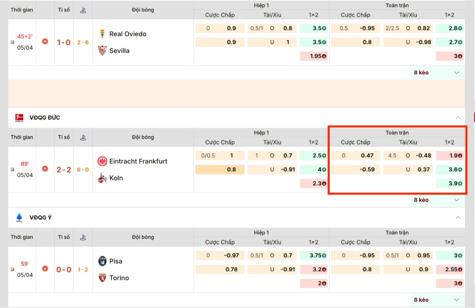This screenshot has width=475, height=308.
Task: Toggle the small marker beside Oviedo match time
Action: (13, 42)
